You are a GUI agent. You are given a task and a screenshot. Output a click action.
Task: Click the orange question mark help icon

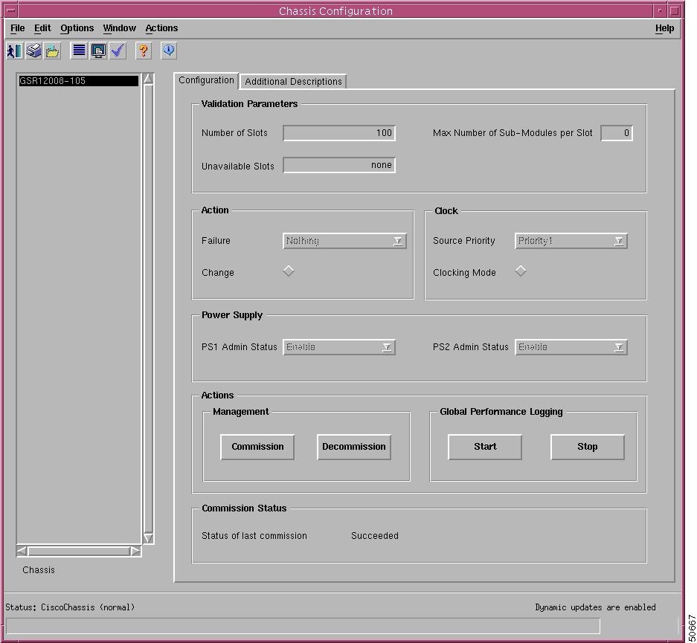coord(143,51)
